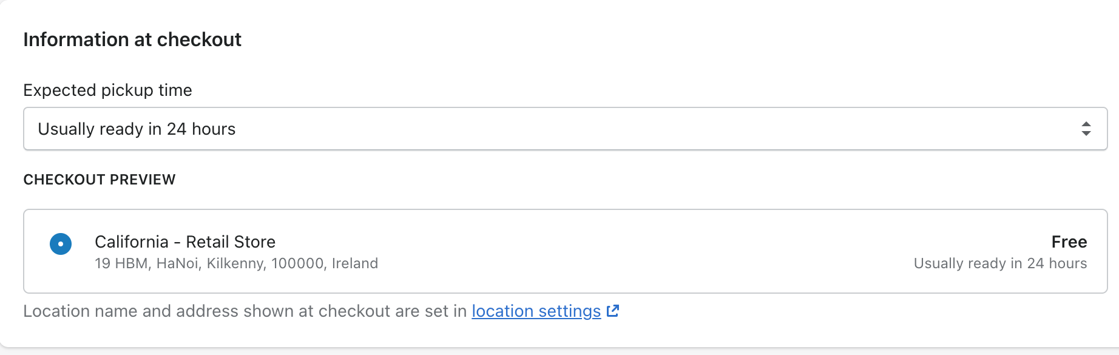Select the California - Retail Store radio button
The width and height of the screenshot is (1119, 355).
click(x=61, y=244)
